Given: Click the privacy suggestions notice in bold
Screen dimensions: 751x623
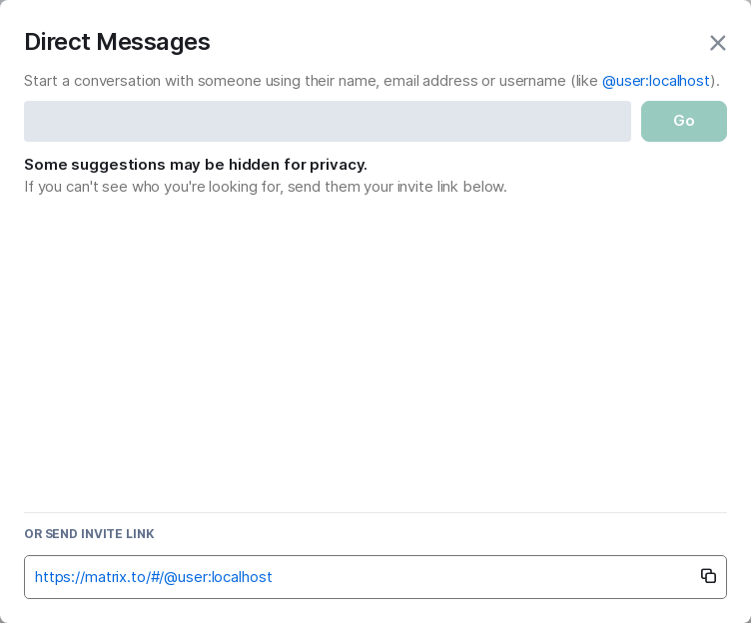Looking at the screenshot, I should tap(196, 165).
